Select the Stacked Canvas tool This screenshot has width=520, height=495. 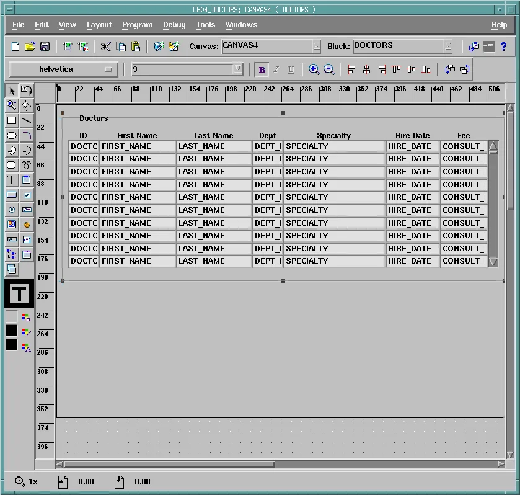coord(12,269)
